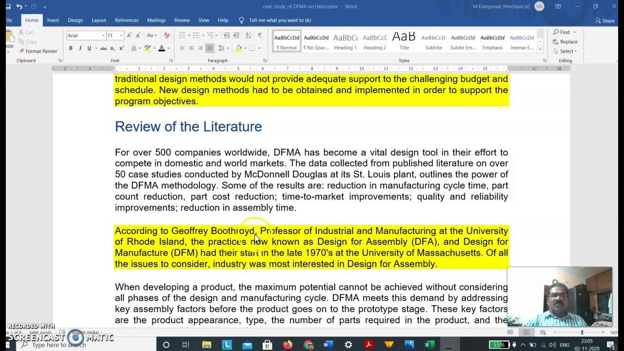Open the Design tab
Image resolution: width=624 pixels, height=351 pixels.
click(75, 20)
